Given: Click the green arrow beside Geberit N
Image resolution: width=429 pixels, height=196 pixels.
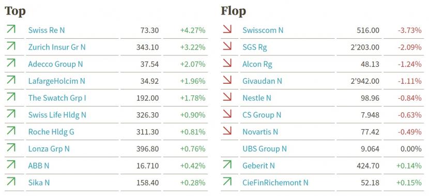Looking at the screenshot, I should coord(227,164).
